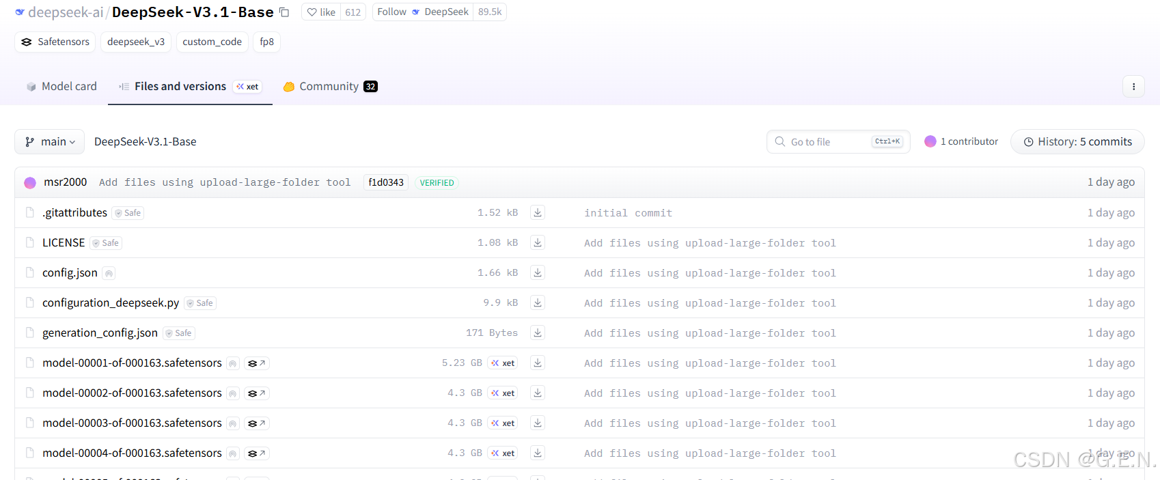
Task: Click the xet badge on model-00004 row
Action: (x=503, y=453)
